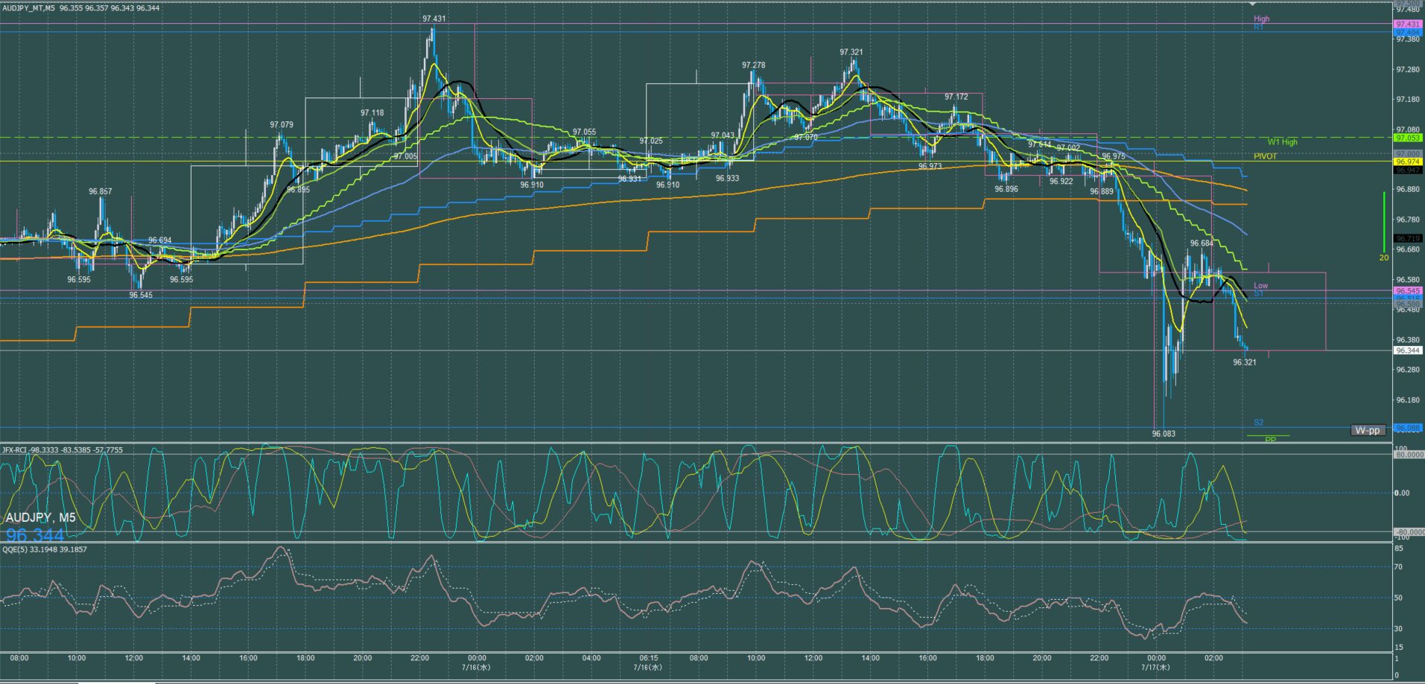This screenshot has width=1425, height=684.
Task: Click the W1 High line label
Action: click(x=1282, y=141)
